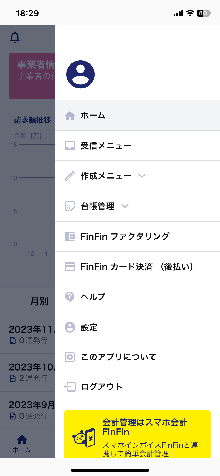Tap the bottom ホーム tab

[22, 444]
